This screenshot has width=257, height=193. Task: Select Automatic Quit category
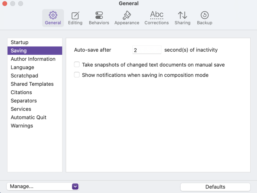pos(35,117)
